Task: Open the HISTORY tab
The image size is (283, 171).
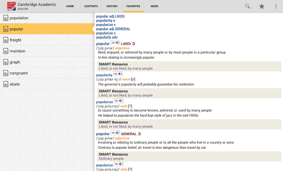Action: pos(112,6)
